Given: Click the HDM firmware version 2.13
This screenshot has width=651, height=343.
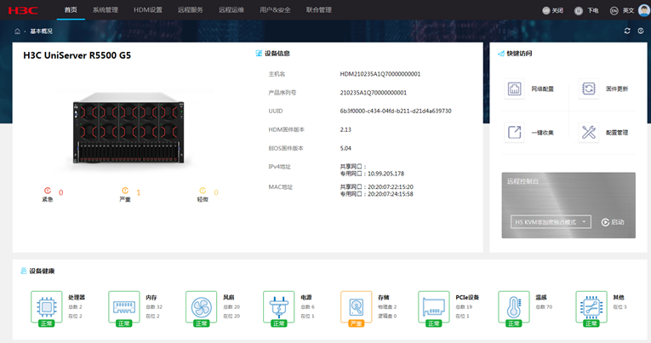Looking at the screenshot, I should pyautogui.click(x=345, y=129).
